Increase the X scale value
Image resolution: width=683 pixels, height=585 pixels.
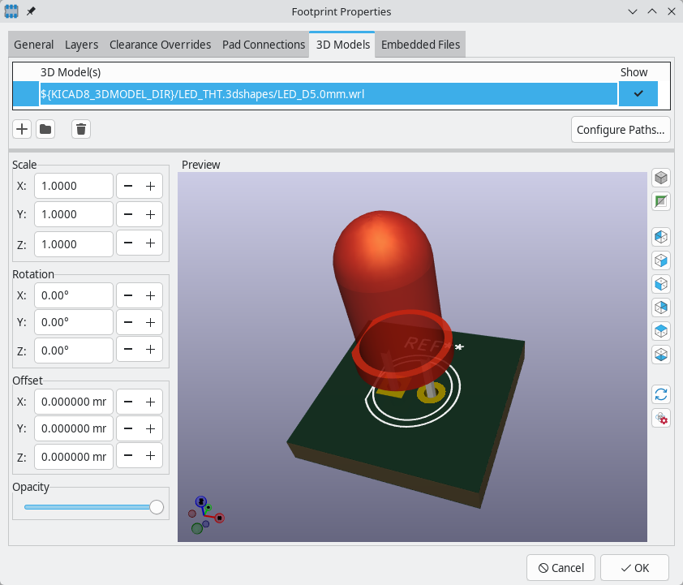(x=151, y=186)
